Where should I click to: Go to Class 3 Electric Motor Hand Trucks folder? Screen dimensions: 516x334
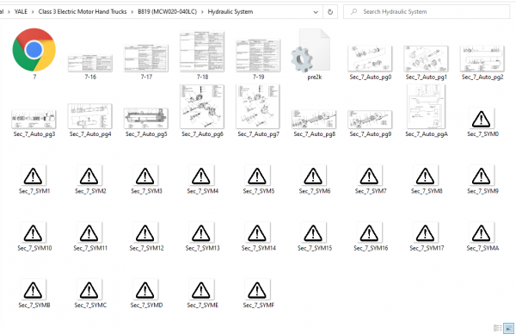(x=83, y=11)
